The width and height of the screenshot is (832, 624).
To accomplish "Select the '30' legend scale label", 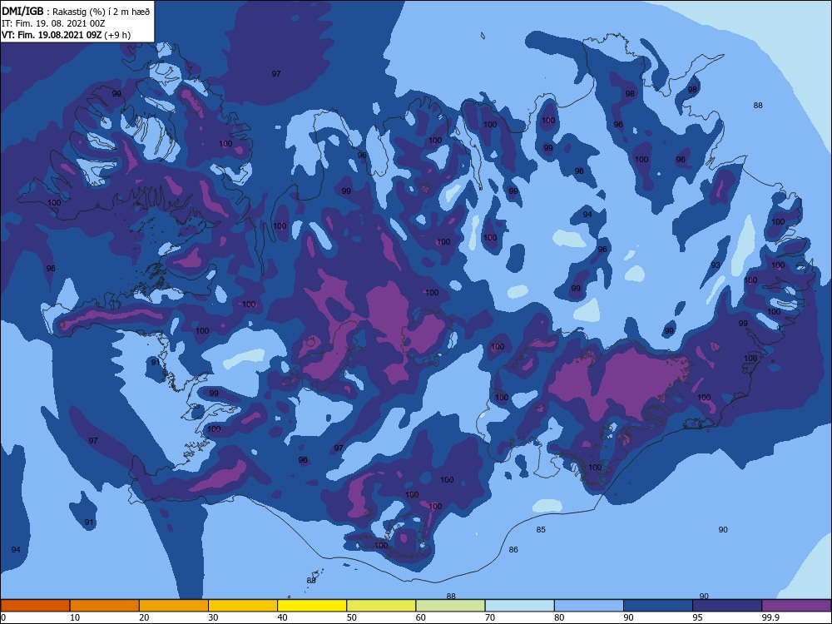I will click(x=213, y=617).
